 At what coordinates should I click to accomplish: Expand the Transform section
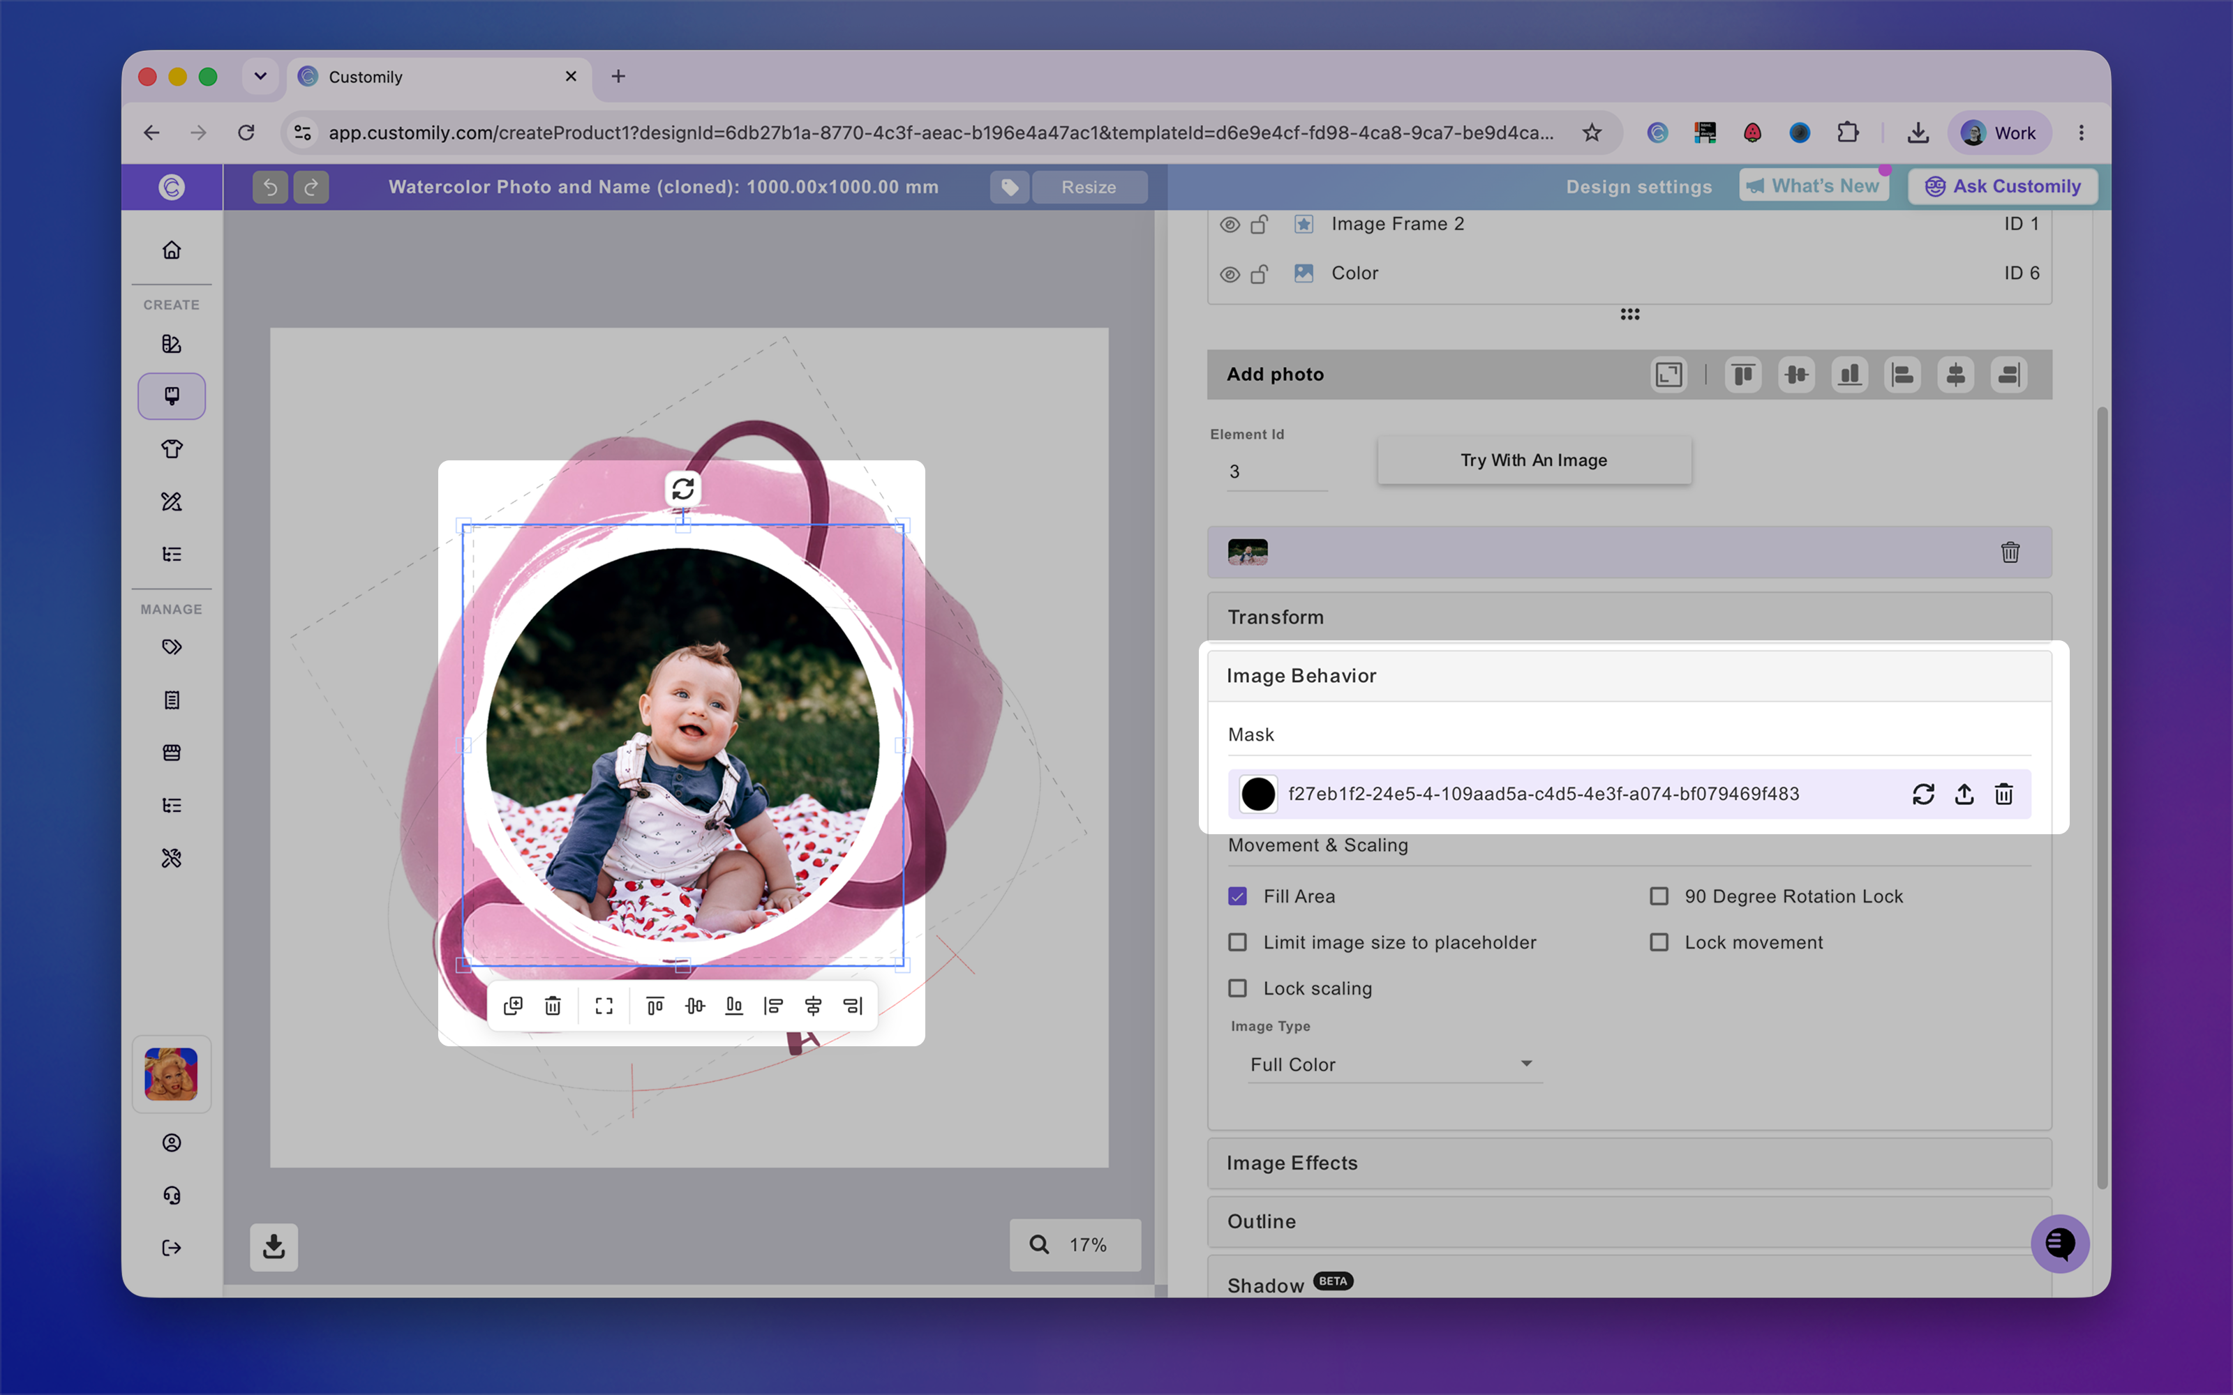(1629, 617)
